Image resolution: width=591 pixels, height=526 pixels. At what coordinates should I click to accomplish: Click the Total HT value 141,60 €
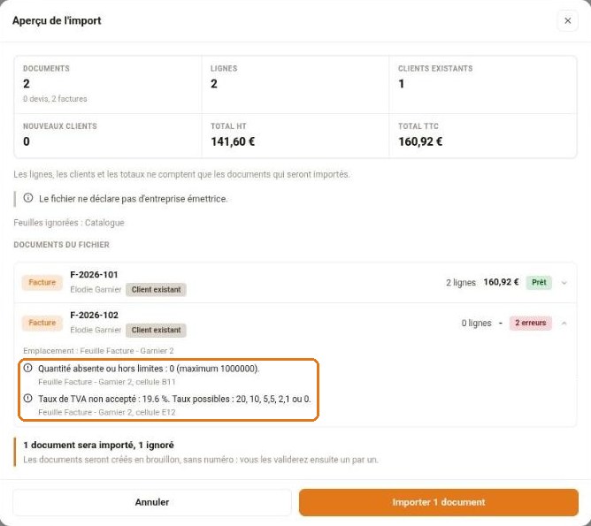tap(233, 141)
